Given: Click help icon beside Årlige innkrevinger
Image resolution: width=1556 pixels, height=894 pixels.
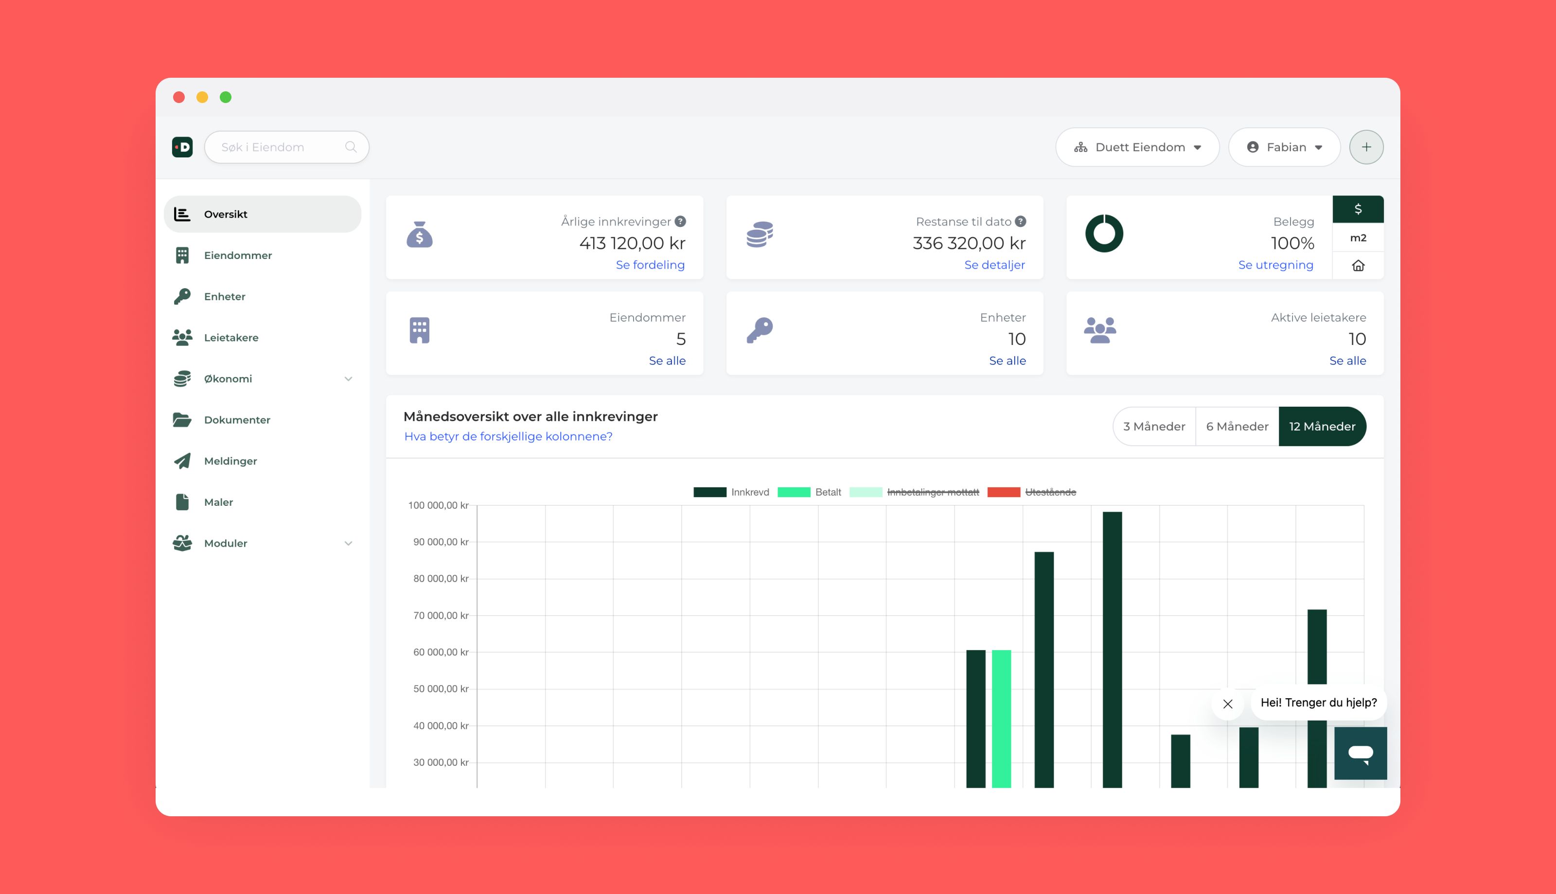Looking at the screenshot, I should [x=680, y=222].
